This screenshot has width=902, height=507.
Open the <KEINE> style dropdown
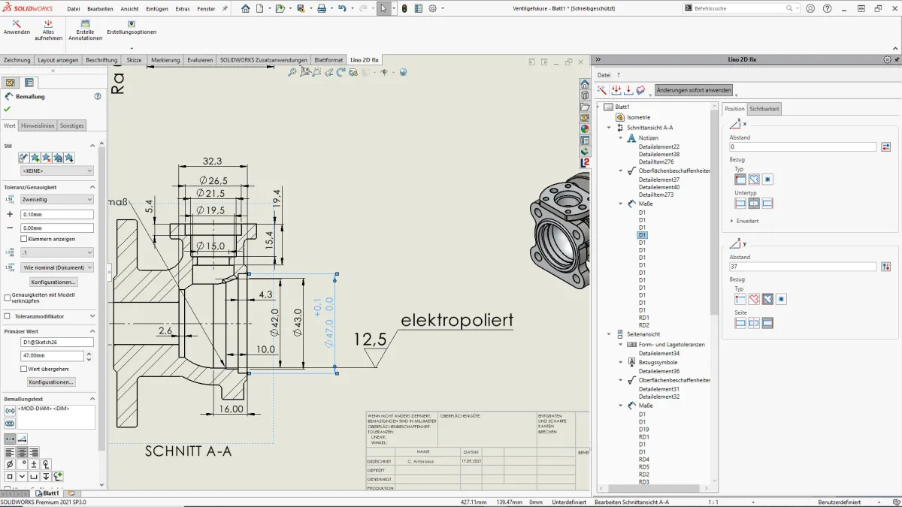click(x=57, y=171)
